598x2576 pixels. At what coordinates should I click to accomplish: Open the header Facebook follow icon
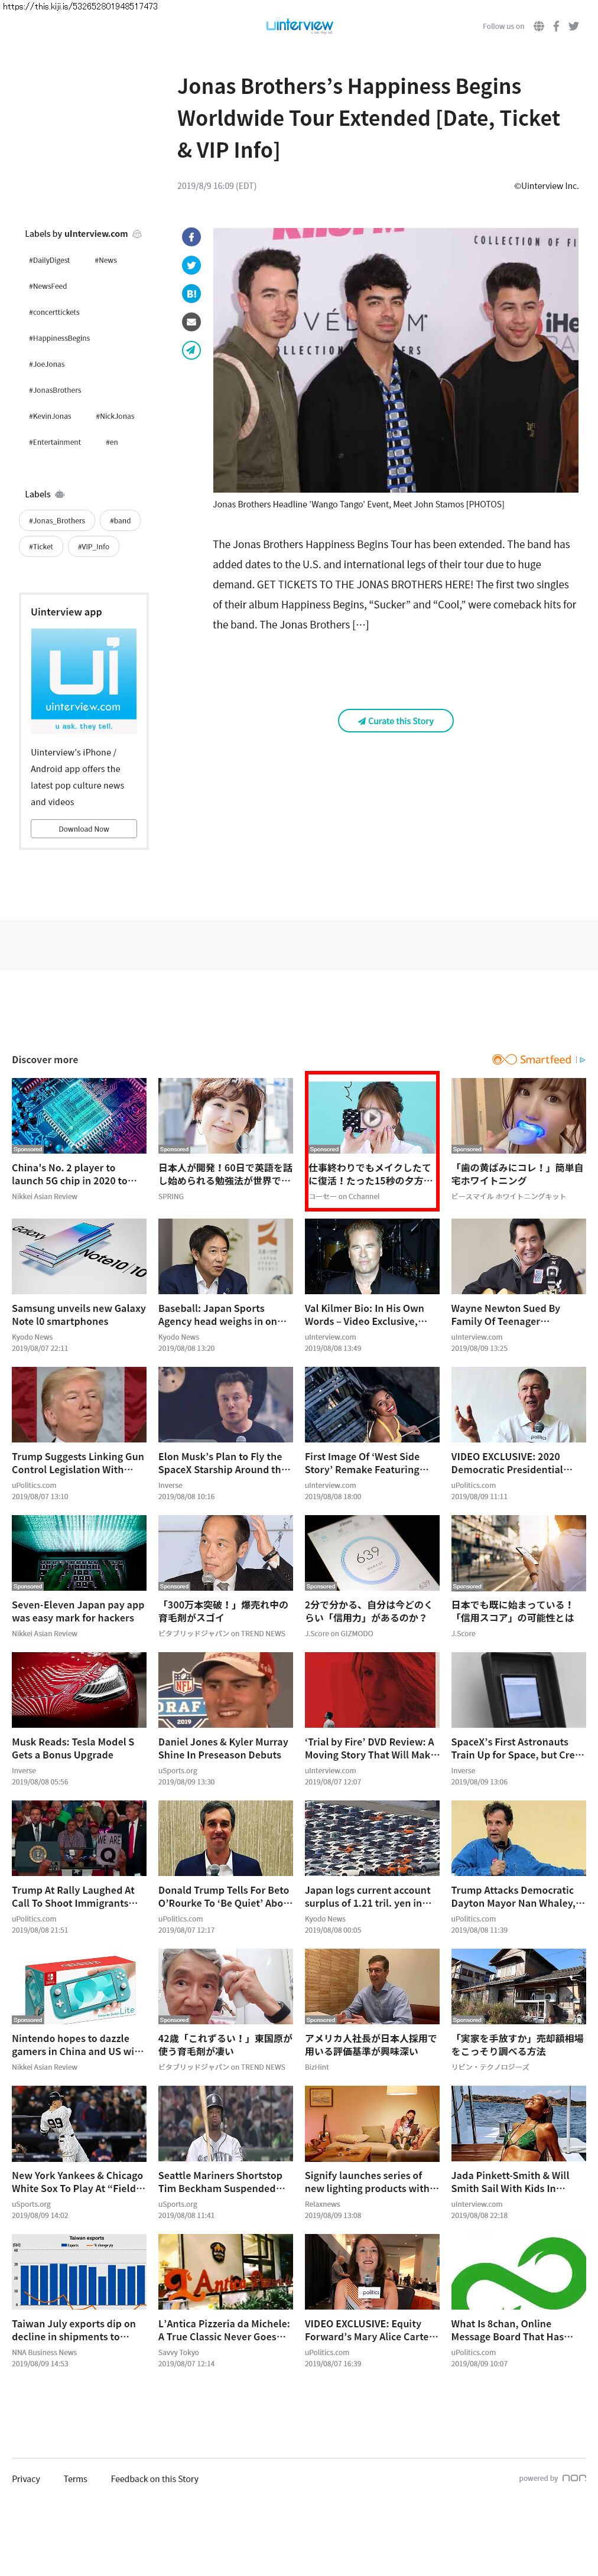click(x=556, y=26)
